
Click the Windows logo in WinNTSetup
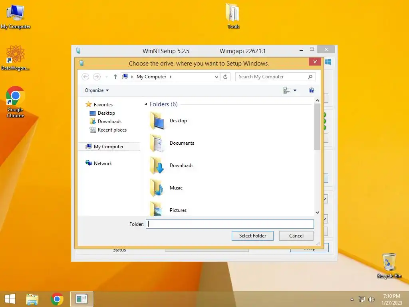click(328, 62)
